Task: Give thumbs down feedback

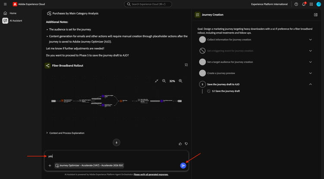Action: coord(186,144)
